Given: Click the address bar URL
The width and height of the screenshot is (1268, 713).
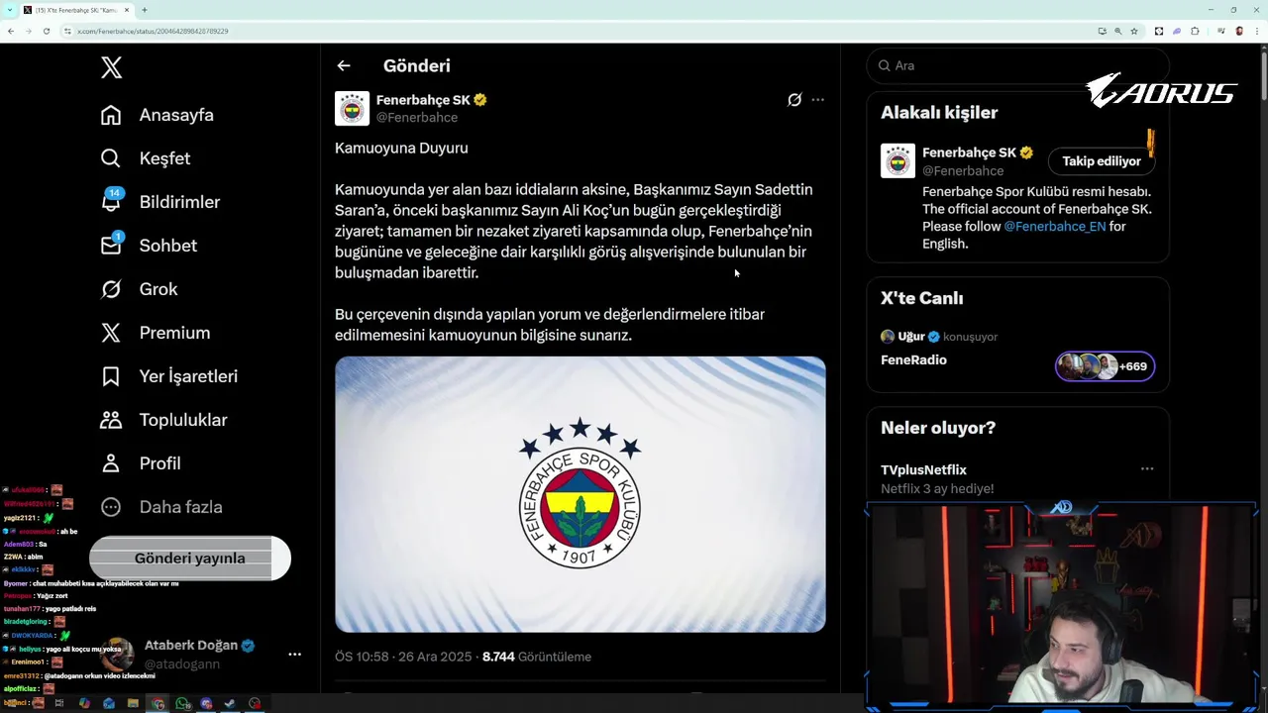Looking at the screenshot, I should point(153,31).
